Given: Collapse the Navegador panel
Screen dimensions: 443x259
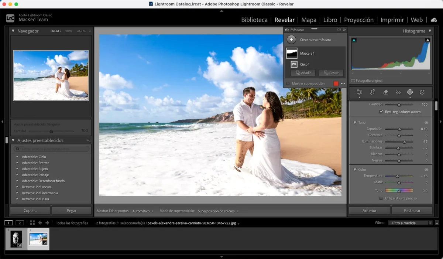Looking at the screenshot, I should (13, 31).
